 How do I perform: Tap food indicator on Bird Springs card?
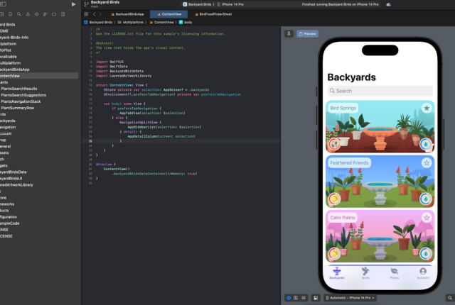click(334, 144)
